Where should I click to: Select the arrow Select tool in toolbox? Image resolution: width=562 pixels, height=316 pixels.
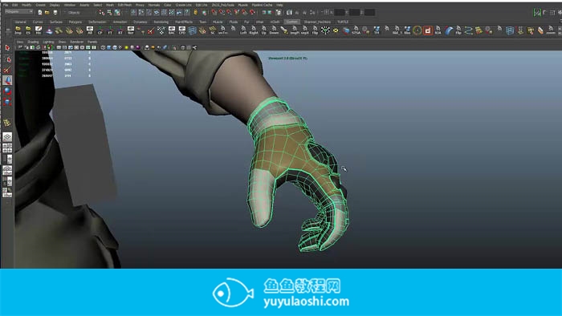(x=7, y=48)
